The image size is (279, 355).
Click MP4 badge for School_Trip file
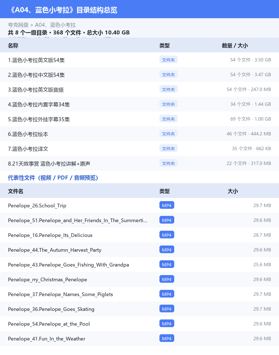pos(167,205)
